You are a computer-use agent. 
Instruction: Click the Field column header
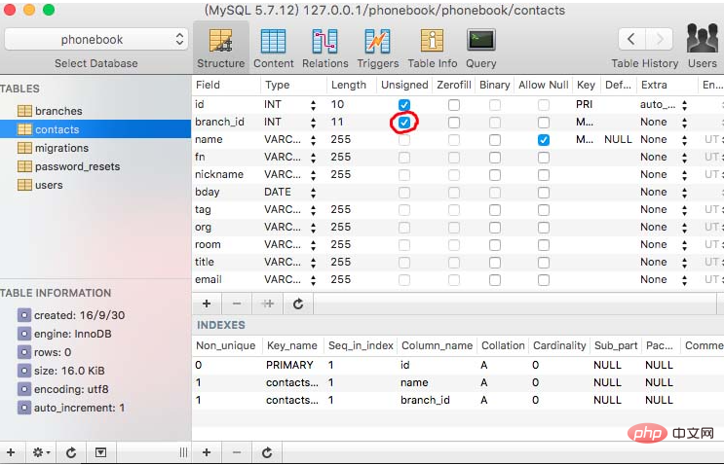pyautogui.click(x=226, y=85)
